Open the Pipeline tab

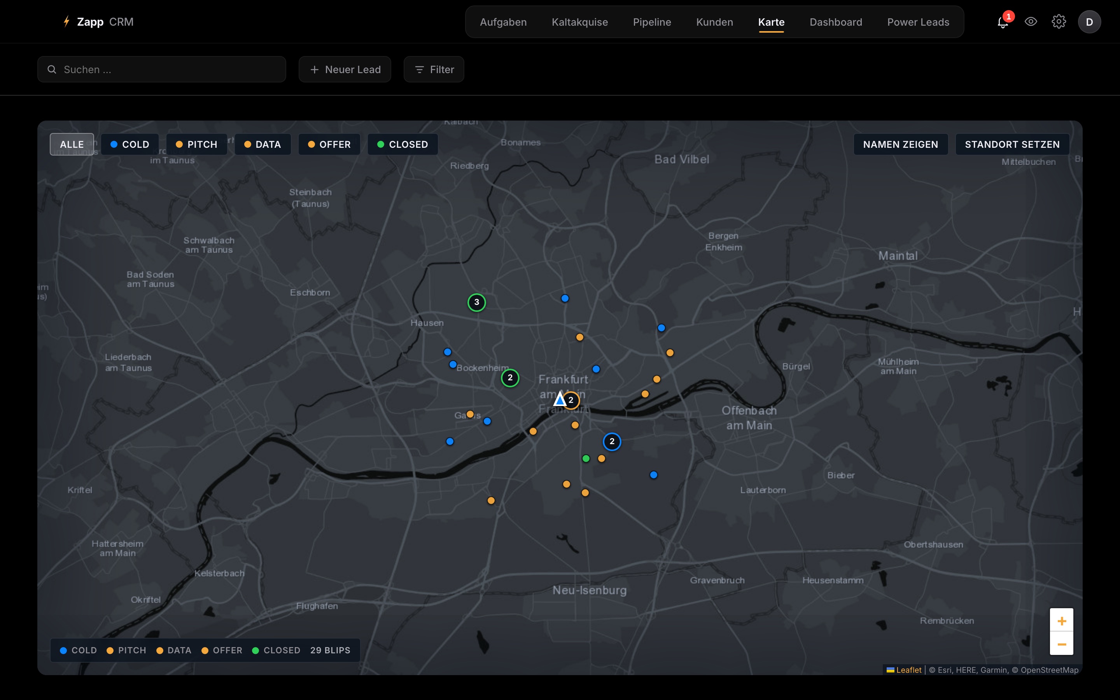point(652,22)
